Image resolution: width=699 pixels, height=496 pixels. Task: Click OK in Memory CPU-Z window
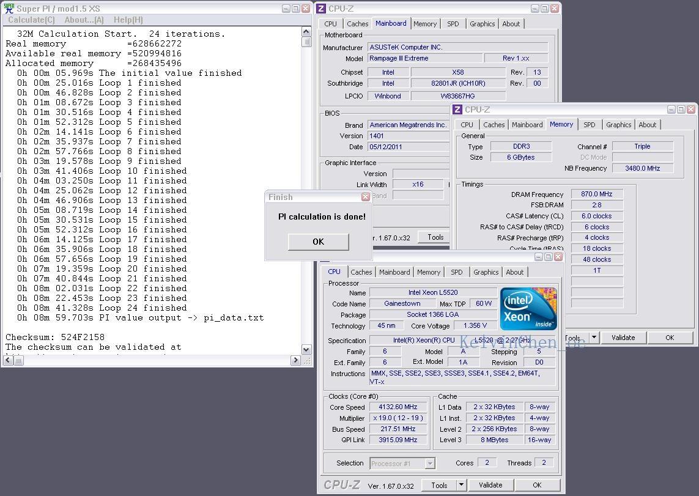point(670,338)
